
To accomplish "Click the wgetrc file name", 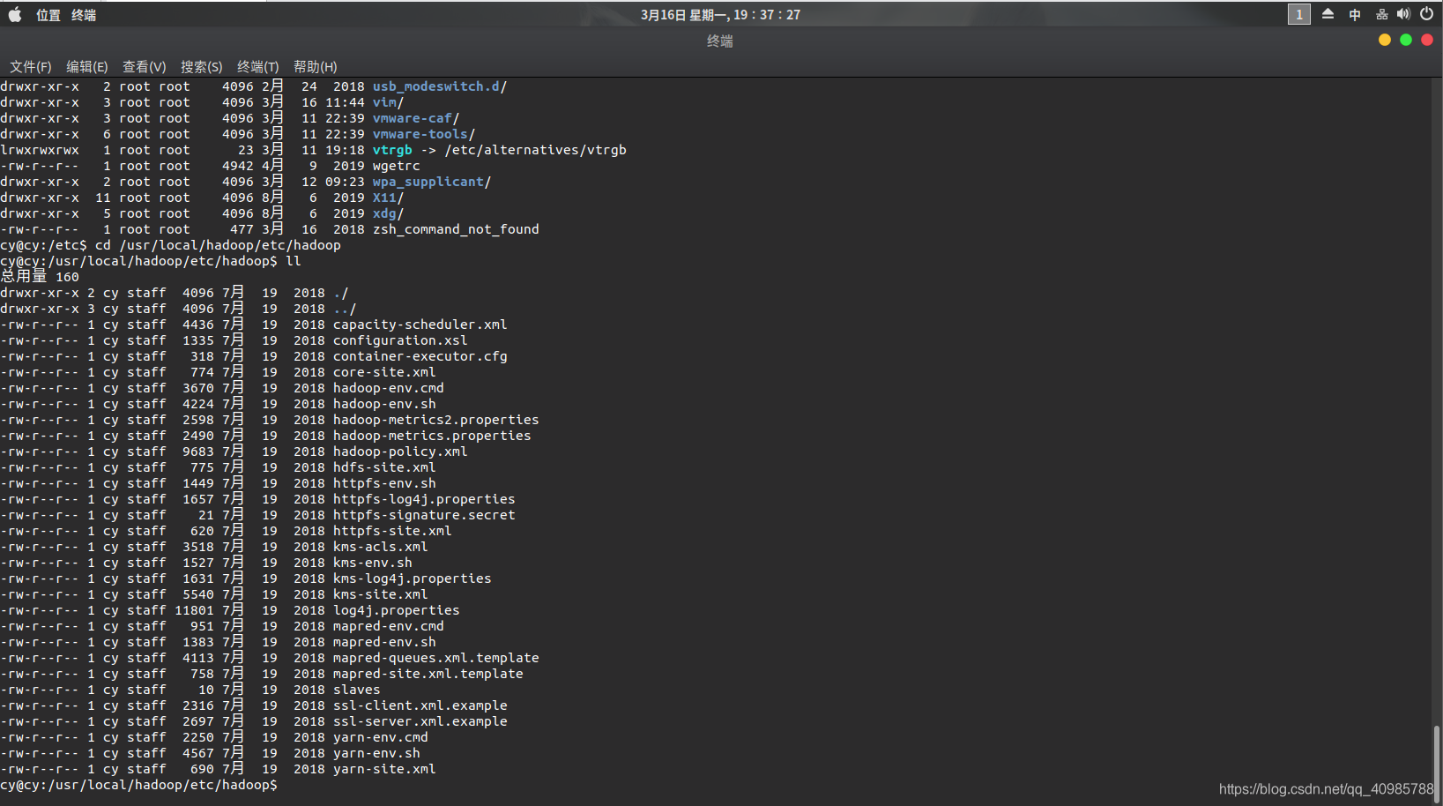I will pos(397,166).
